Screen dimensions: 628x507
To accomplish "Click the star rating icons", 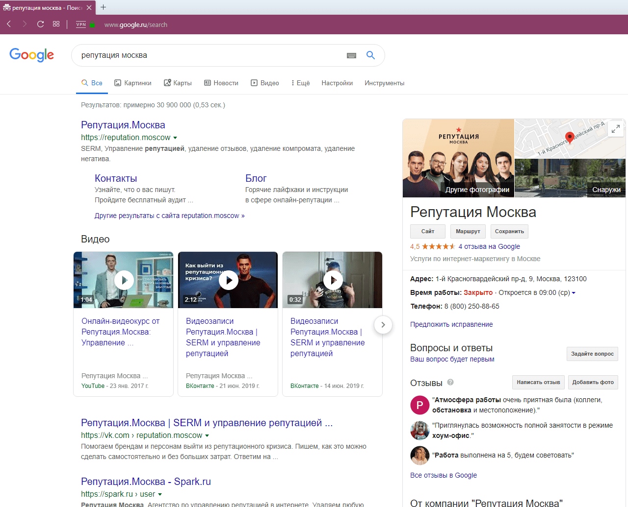I will coord(439,246).
